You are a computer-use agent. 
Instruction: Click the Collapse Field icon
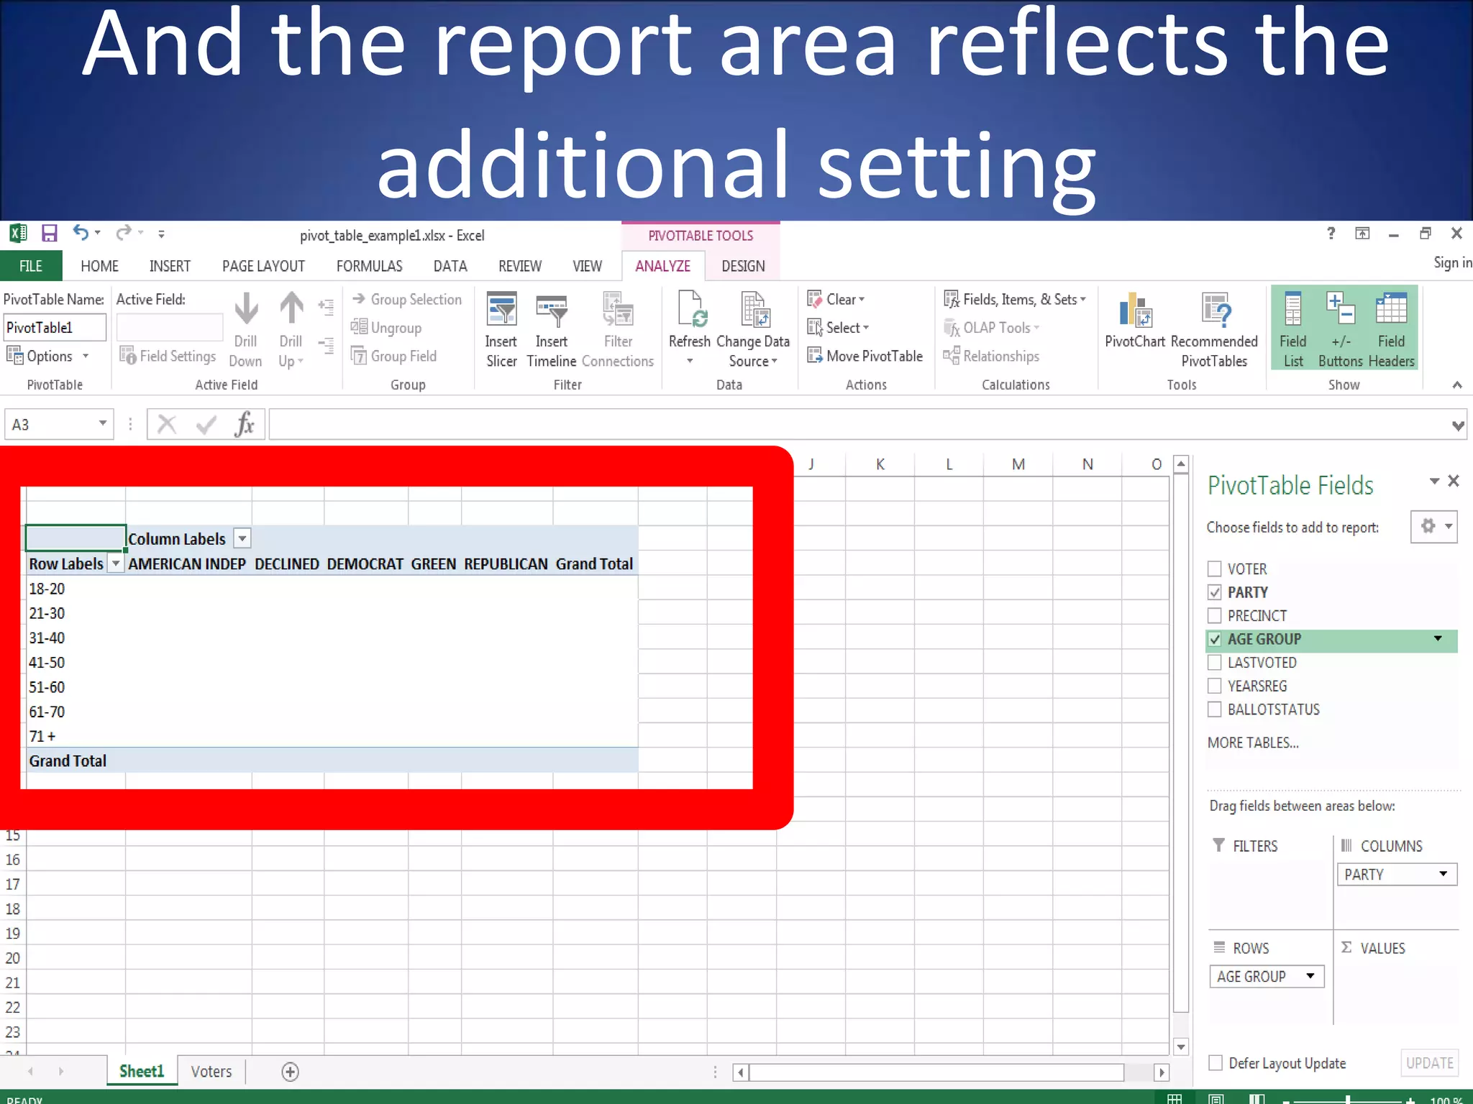326,346
